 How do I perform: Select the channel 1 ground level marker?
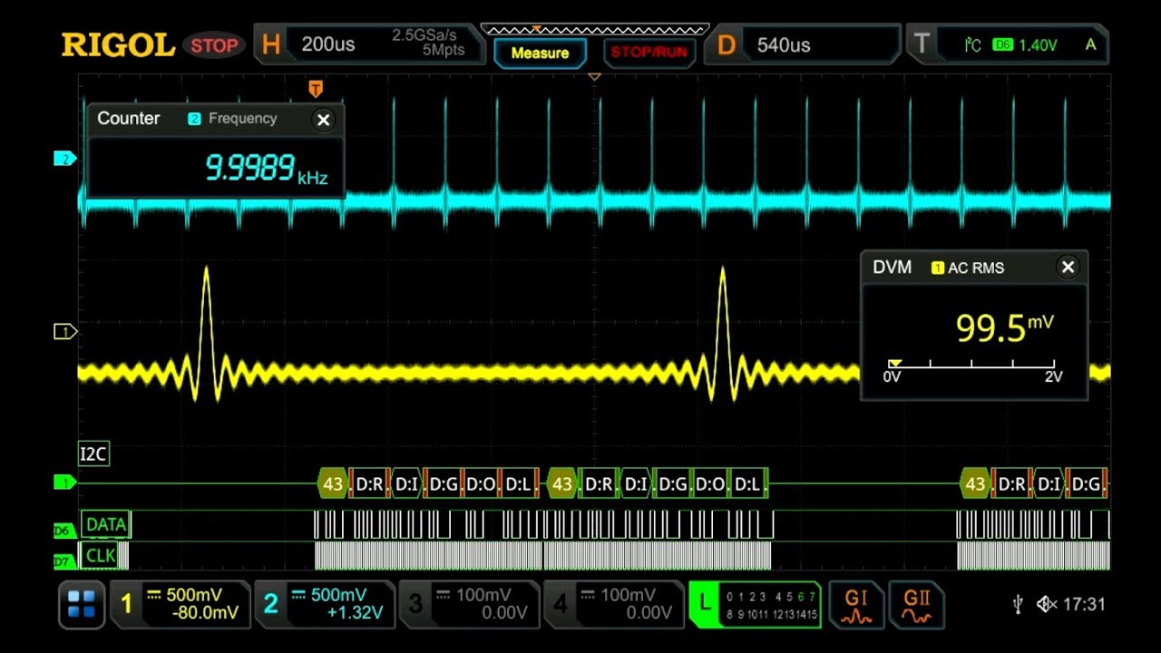click(x=65, y=332)
